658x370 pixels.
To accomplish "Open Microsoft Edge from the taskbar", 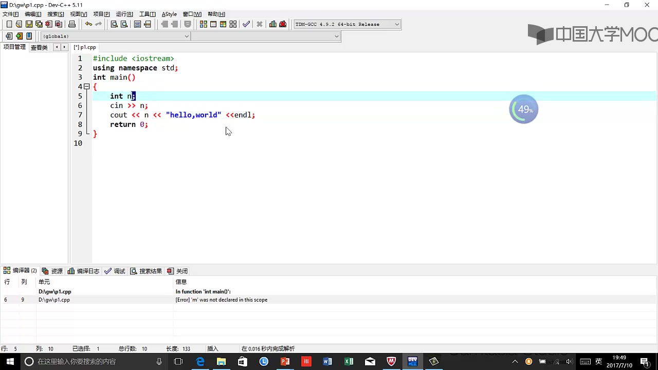I will point(200,361).
